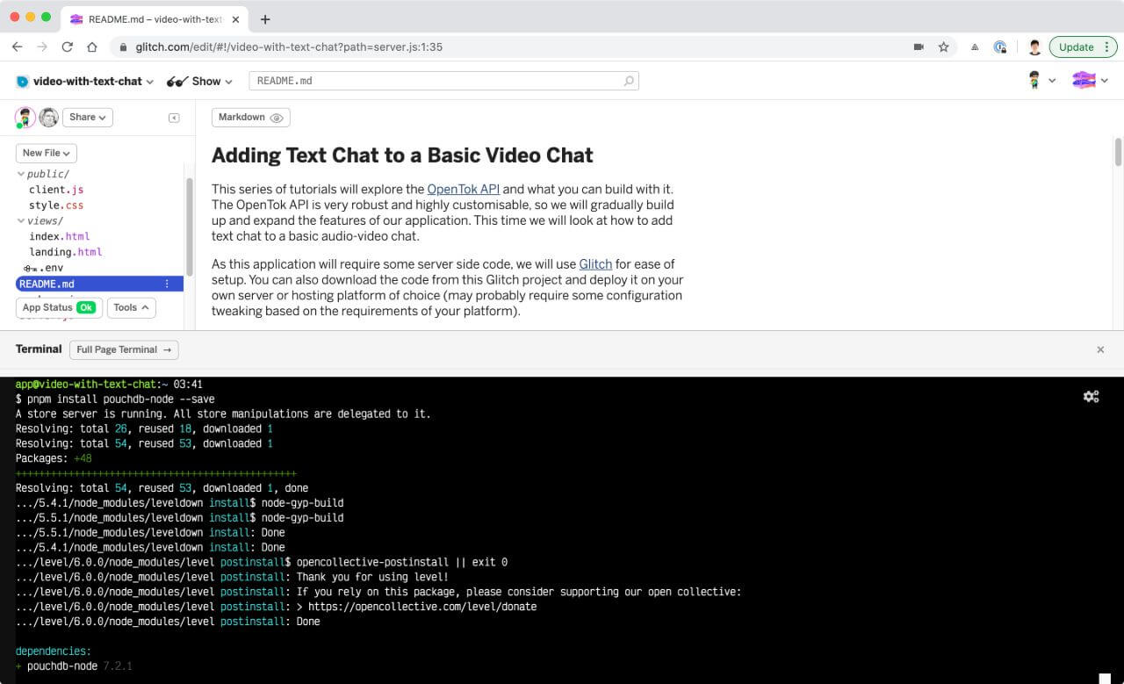Open terminal settings gears icon
This screenshot has height=684, width=1124.
tap(1091, 397)
